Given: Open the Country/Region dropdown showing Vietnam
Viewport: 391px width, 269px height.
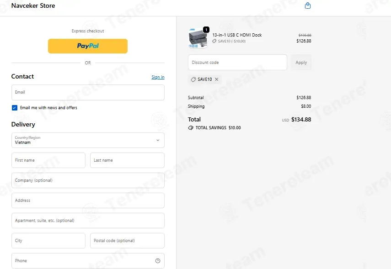Looking at the screenshot, I should (x=88, y=140).
